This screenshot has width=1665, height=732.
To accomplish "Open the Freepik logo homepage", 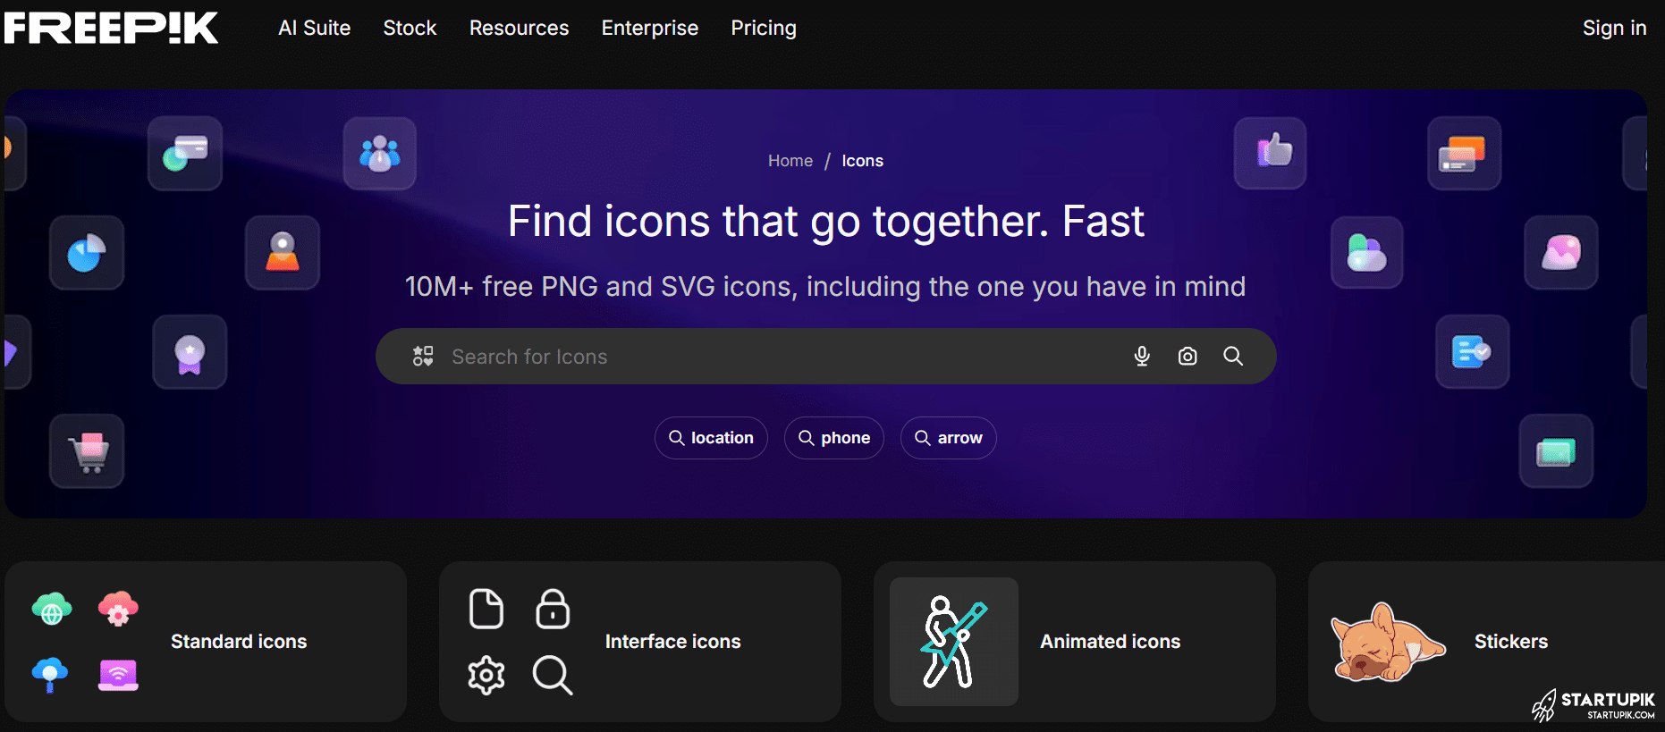I will (x=112, y=28).
